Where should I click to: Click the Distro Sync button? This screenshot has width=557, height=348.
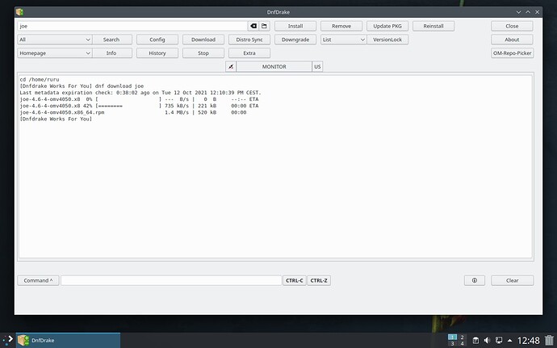click(x=249, y=40)
